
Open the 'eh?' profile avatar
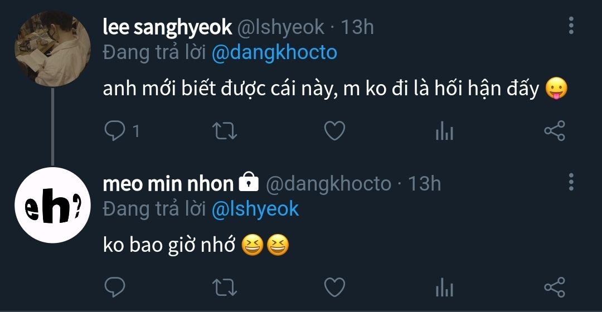point(52,205)
